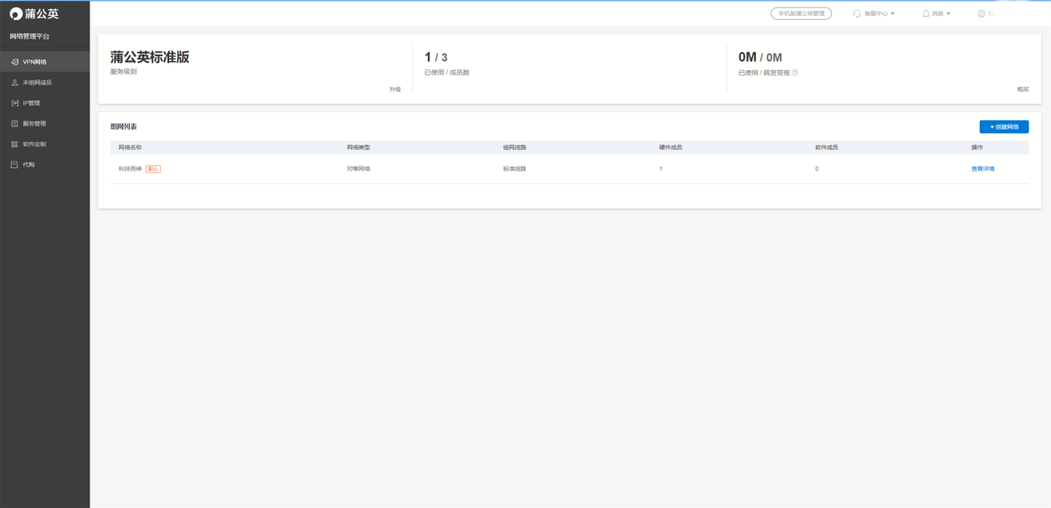Screen dimensions: 1051x508
Task: Click the network name 科技雨神
Action: click(131, 169)
